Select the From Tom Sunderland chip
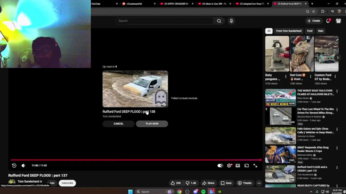The height and width of the screenshot is (194, 346). coord(289,31)
